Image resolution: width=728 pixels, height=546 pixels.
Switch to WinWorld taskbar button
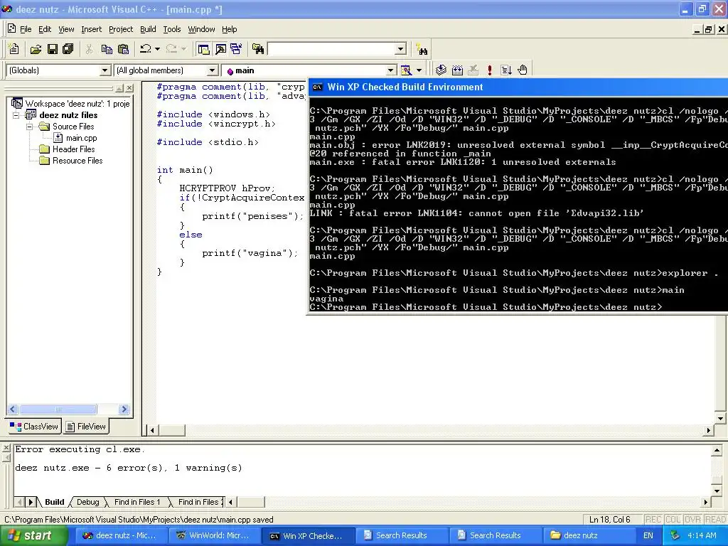[x=214, y=535]
